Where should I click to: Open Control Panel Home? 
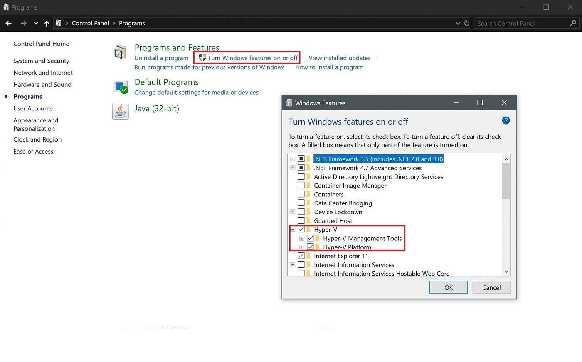coord(41,44)
